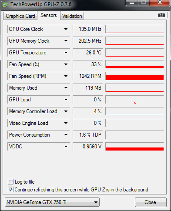Expand the Fan Speed (%) dropdown
The width and height of the screenshot is (171, 211).
click(66, 64)
